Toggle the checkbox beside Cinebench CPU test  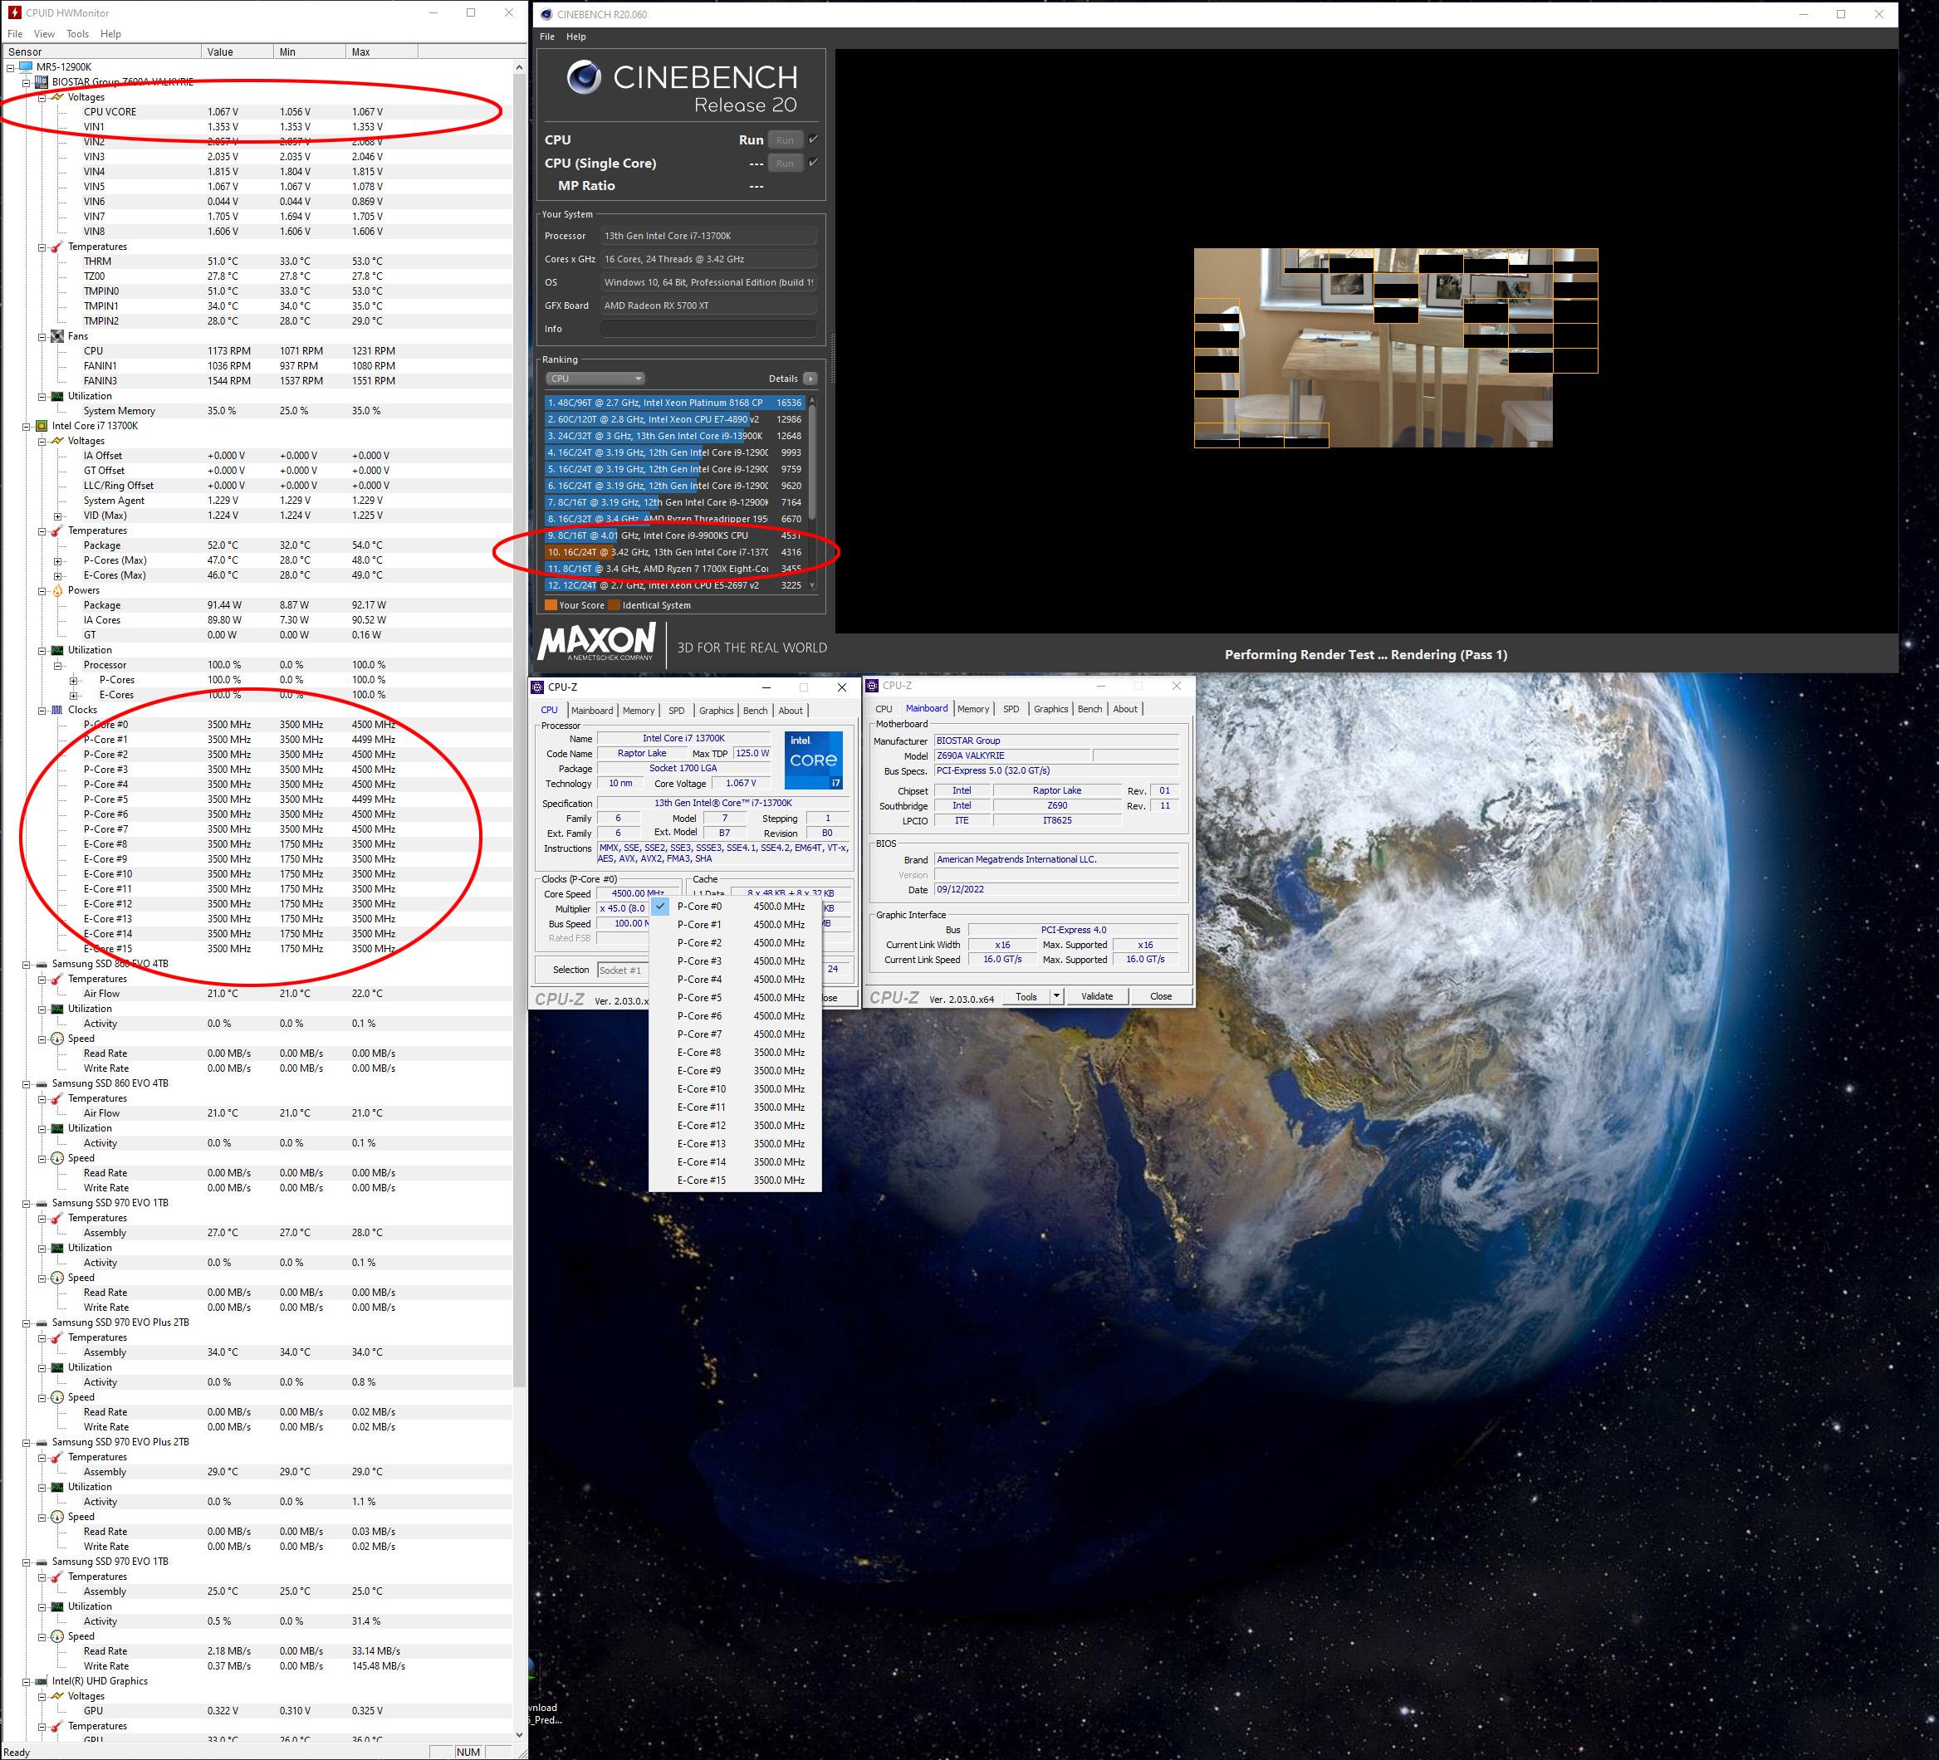click(x=814, y=139)
